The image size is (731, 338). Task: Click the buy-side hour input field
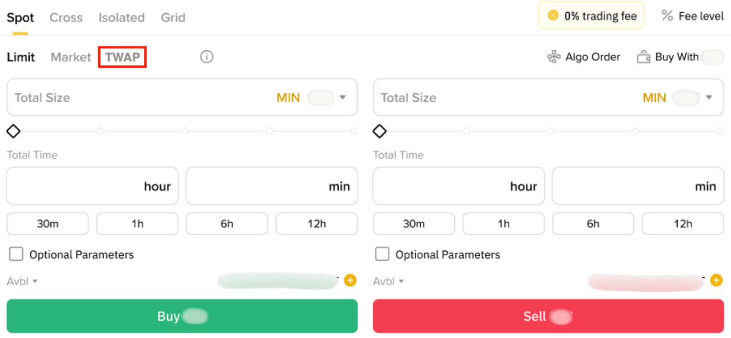tap(92, 186)
